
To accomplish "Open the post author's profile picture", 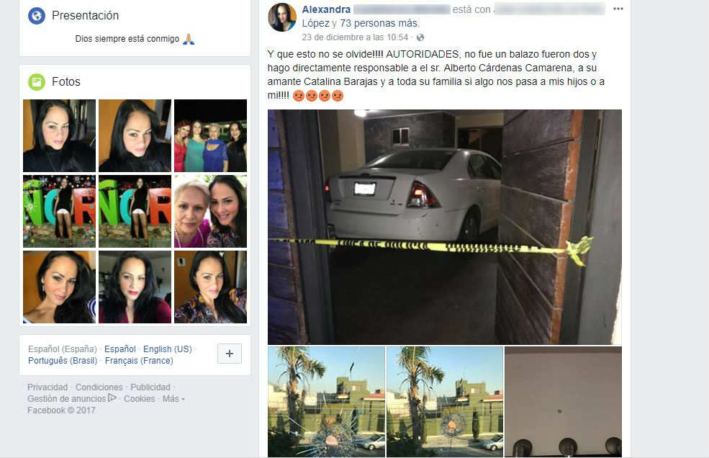I will pyautogui.click(x=282, y=17).
